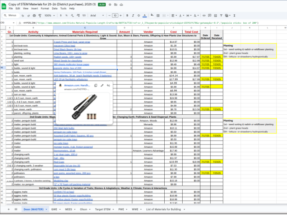The width and height of the screenshot is (287, 215).
Task: Print the spreadsheet with the printer icon
Action: pyautogui.click(x=34, y=15)
